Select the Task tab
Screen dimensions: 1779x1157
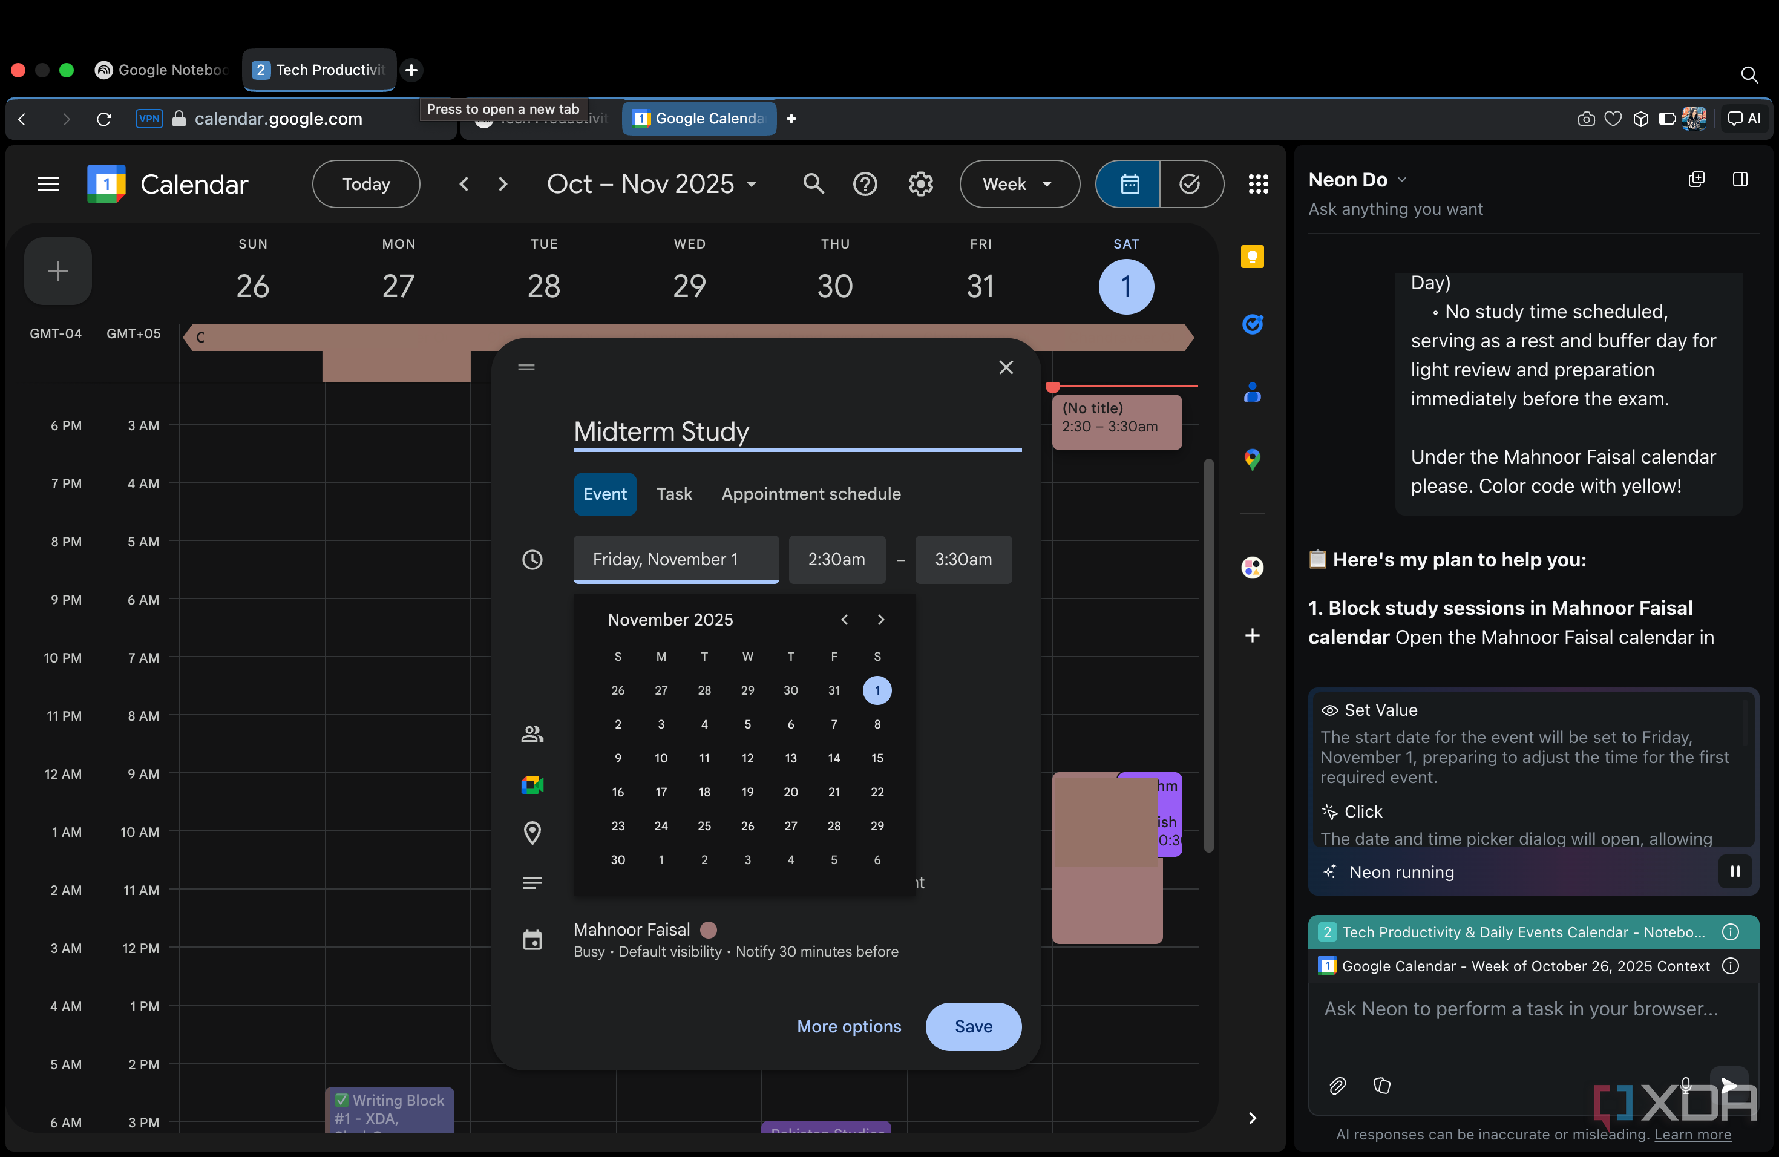[673, 494]
